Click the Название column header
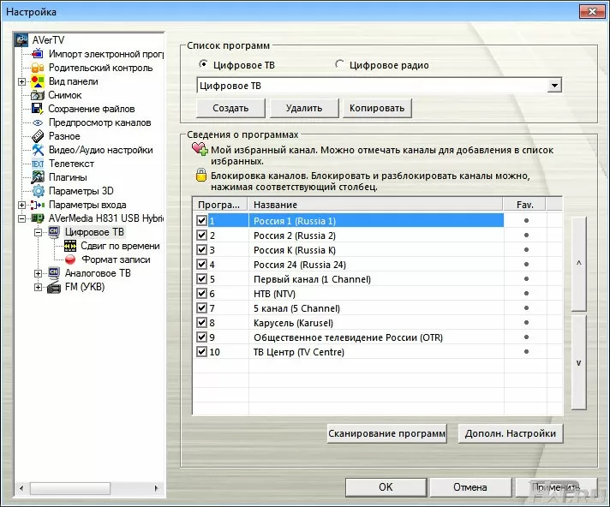The image size is (610, 507). coord(377,205)
